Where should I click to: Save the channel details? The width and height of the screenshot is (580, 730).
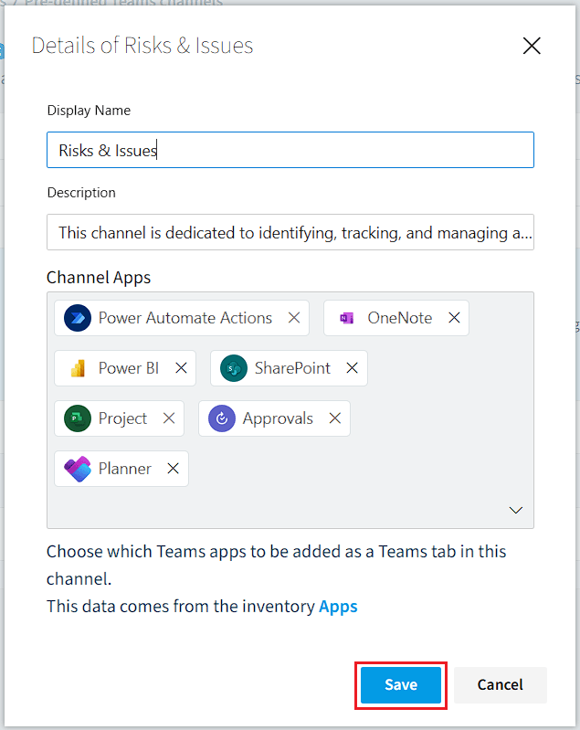(x=401, y=685)
